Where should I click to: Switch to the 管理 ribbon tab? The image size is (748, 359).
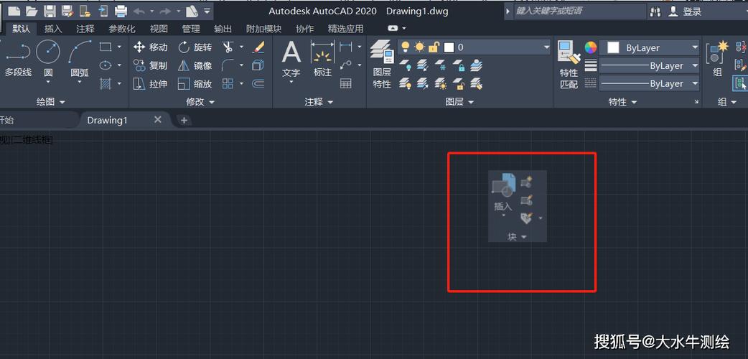[x=191, y=29]
